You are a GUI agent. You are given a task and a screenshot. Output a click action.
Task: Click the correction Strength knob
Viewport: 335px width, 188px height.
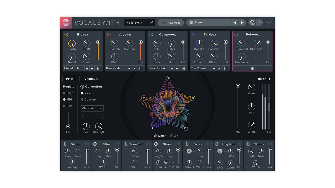99,126
